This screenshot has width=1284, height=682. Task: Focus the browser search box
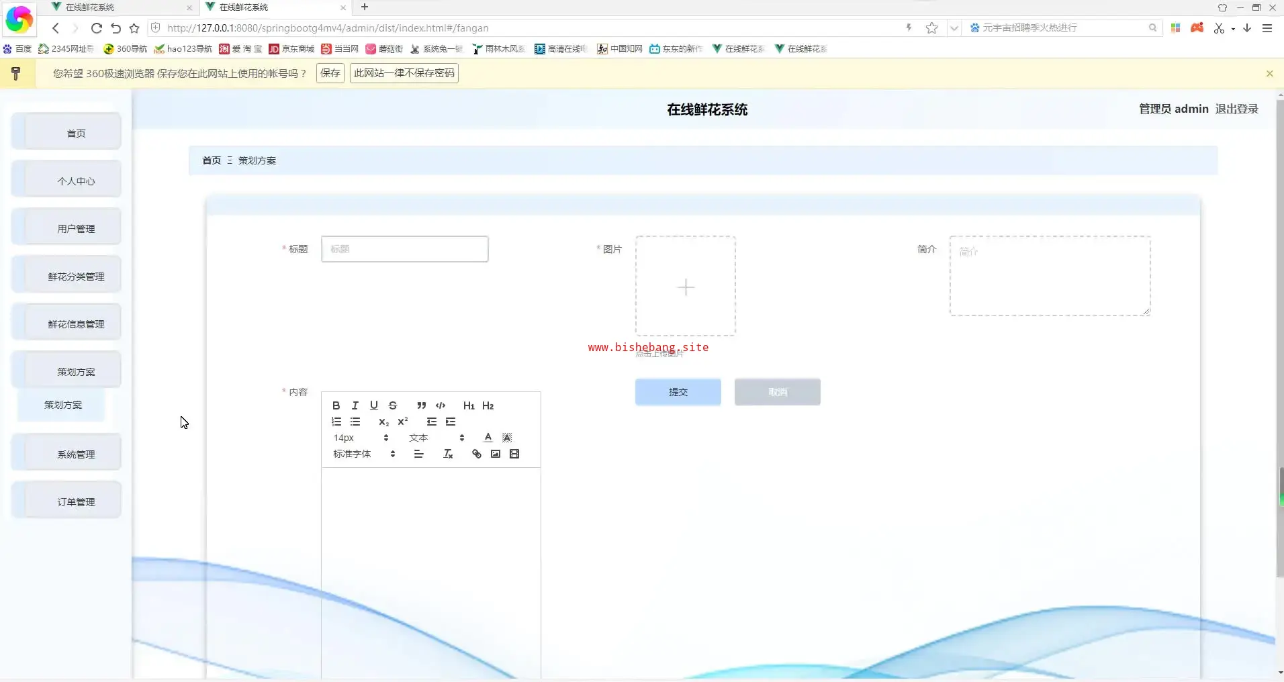coord(1065,28)
